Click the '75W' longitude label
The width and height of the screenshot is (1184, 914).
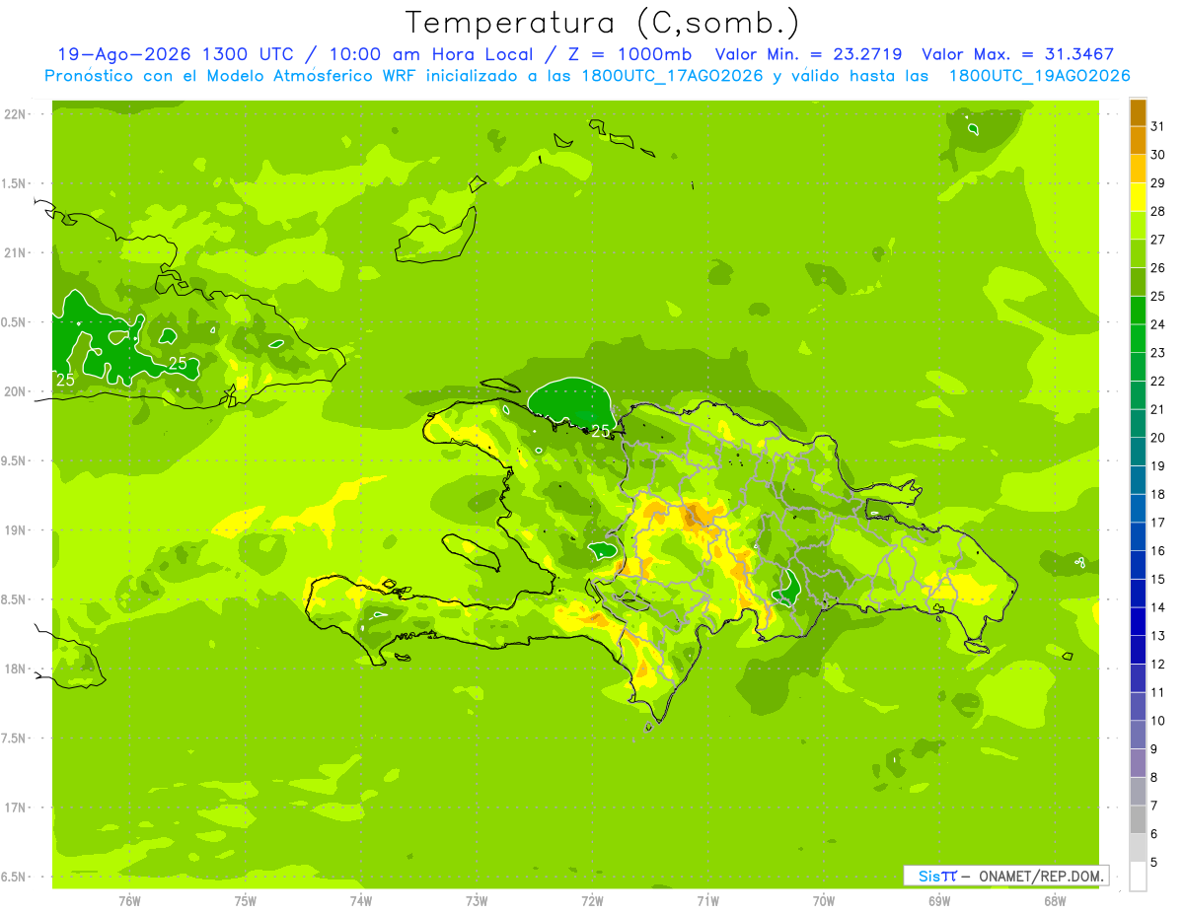(246, 900)
